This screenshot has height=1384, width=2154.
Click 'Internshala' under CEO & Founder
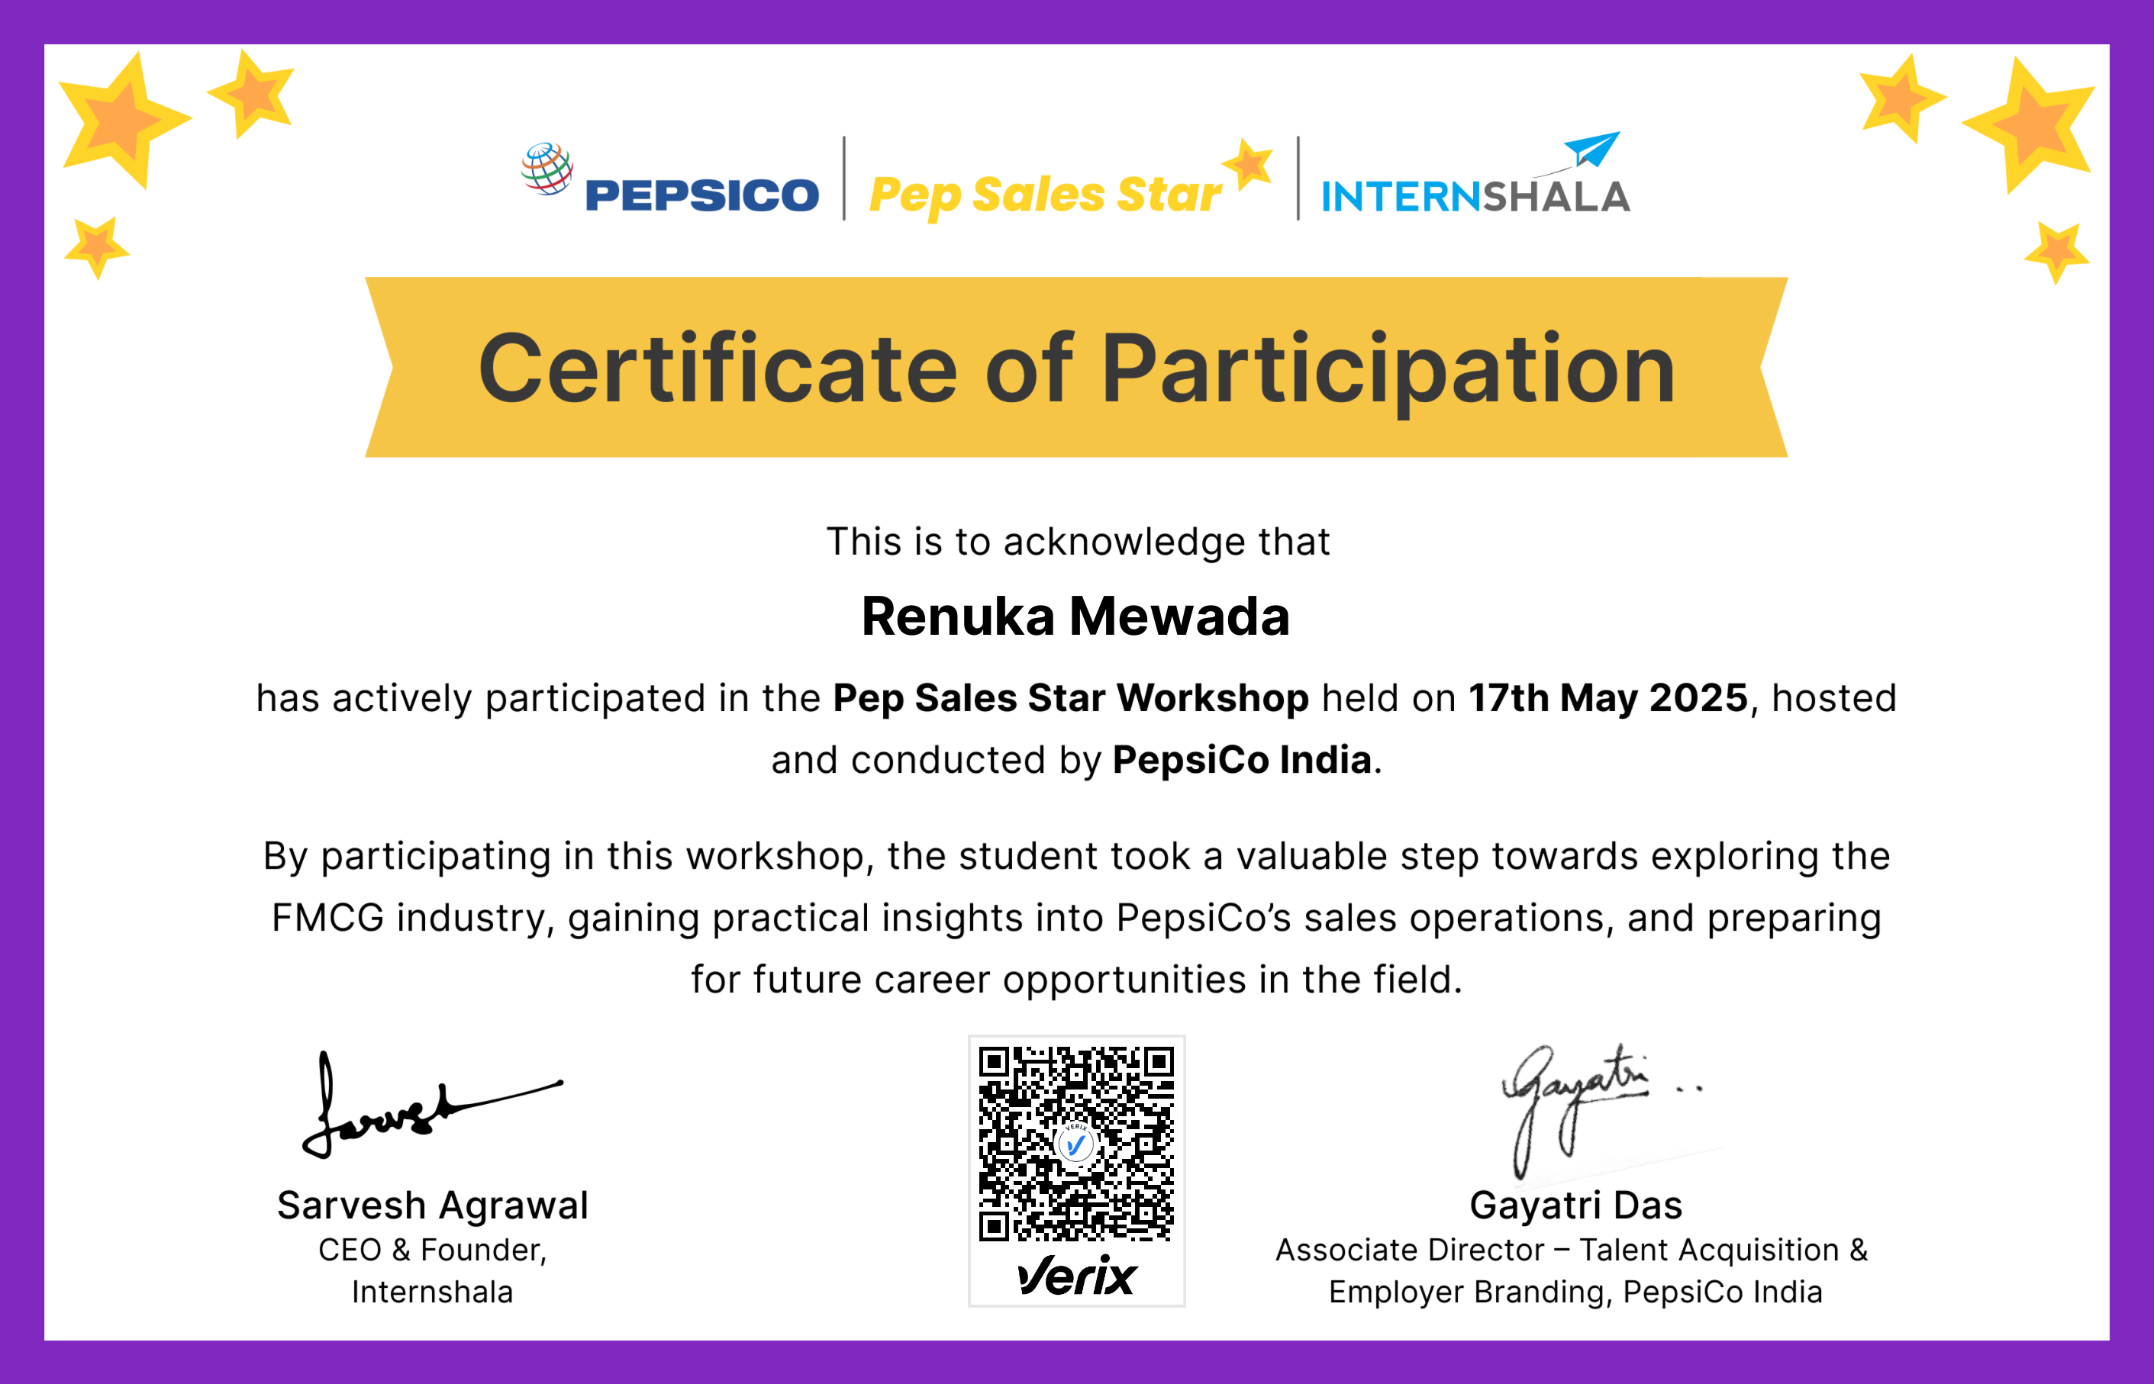[x=433, y=1292]
